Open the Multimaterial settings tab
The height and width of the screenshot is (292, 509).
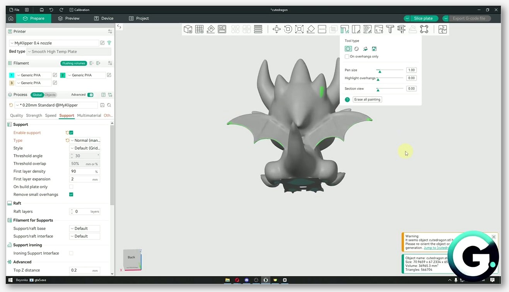pyautogui.click(x=89, y=115)
